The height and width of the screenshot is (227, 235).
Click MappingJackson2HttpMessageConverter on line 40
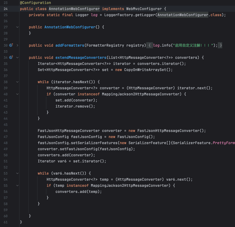[x=141, y=94]
